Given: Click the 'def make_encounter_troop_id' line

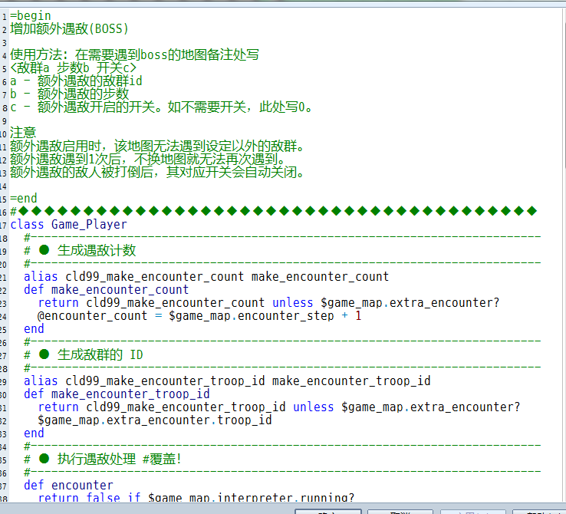Looking at the screenshot, I should [x=117, y=394].
